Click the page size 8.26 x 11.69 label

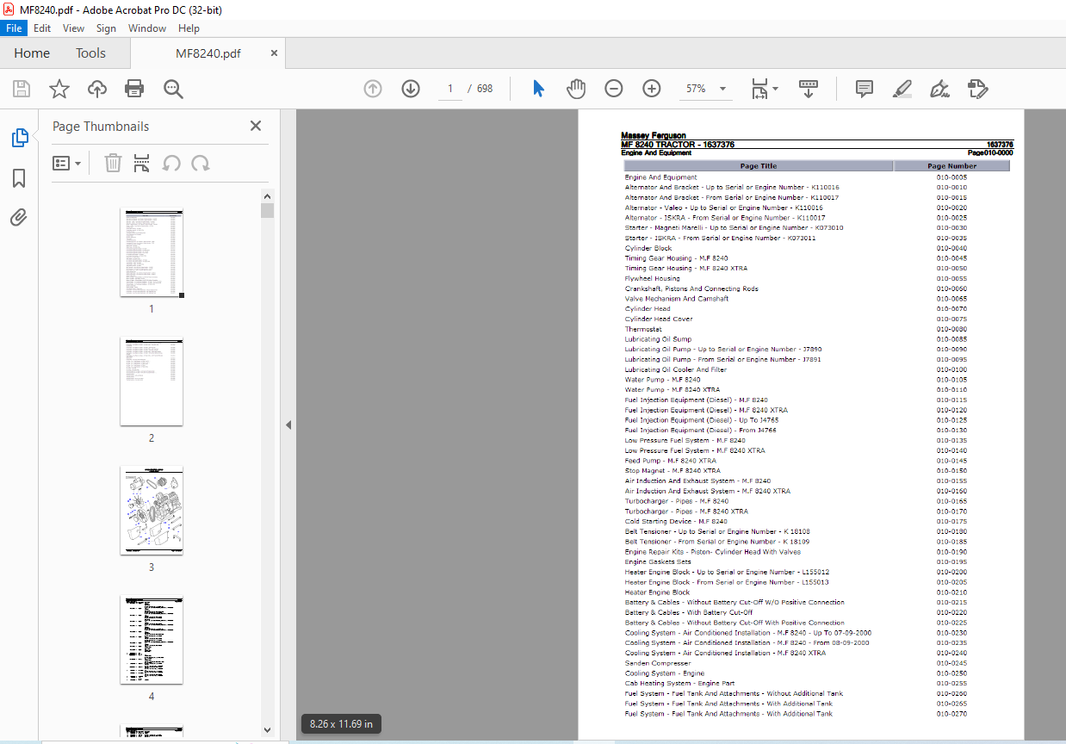tap(342, 724)
